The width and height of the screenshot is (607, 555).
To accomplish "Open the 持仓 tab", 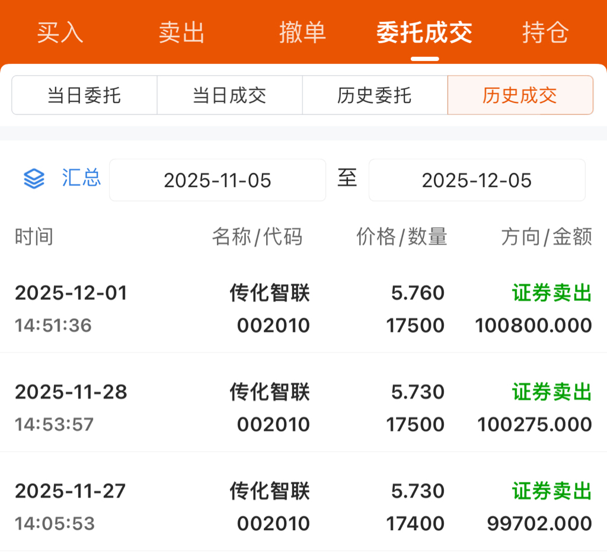I will pyautogui.click(x=545, y=33).
